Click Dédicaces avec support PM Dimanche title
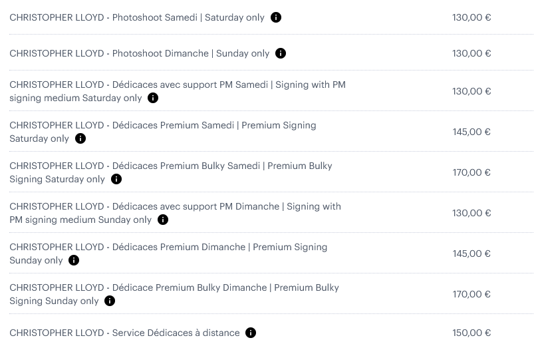Image resolution: width=534 pixels, height=346 pixels. point(175,213)
